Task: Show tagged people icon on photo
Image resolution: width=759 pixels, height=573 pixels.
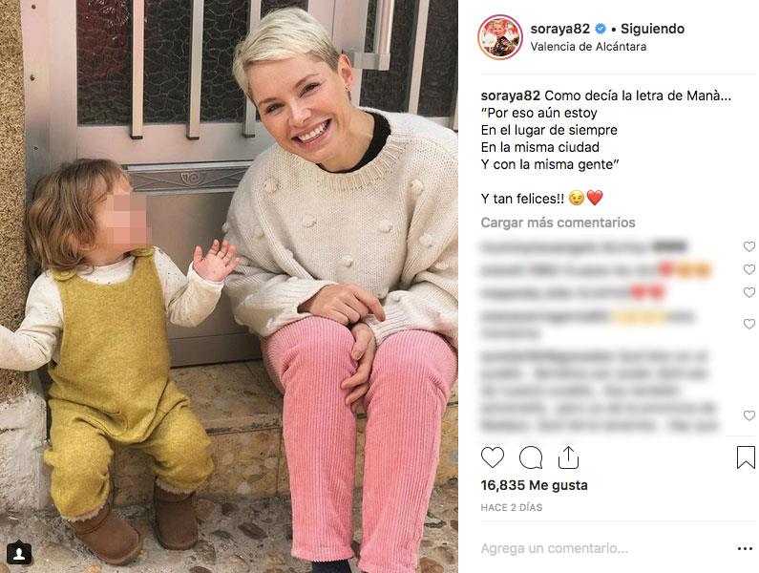Action: 19,553
